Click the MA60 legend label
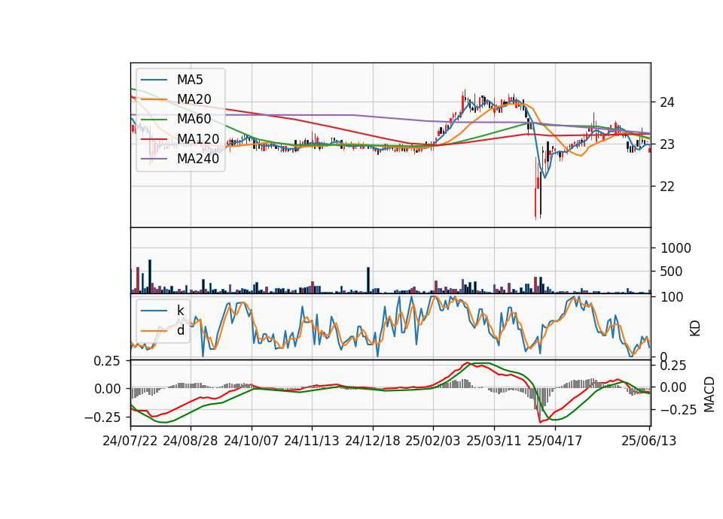723x519 pixels. click(194, 119)
